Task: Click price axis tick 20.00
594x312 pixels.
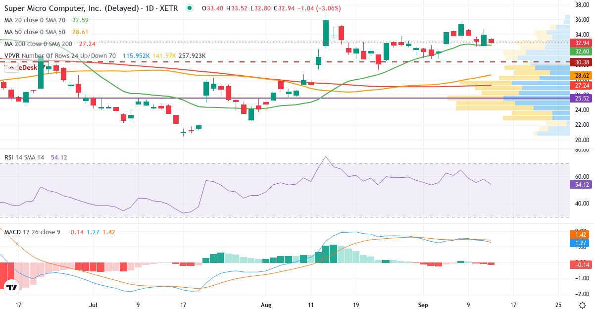Action: 581,140
